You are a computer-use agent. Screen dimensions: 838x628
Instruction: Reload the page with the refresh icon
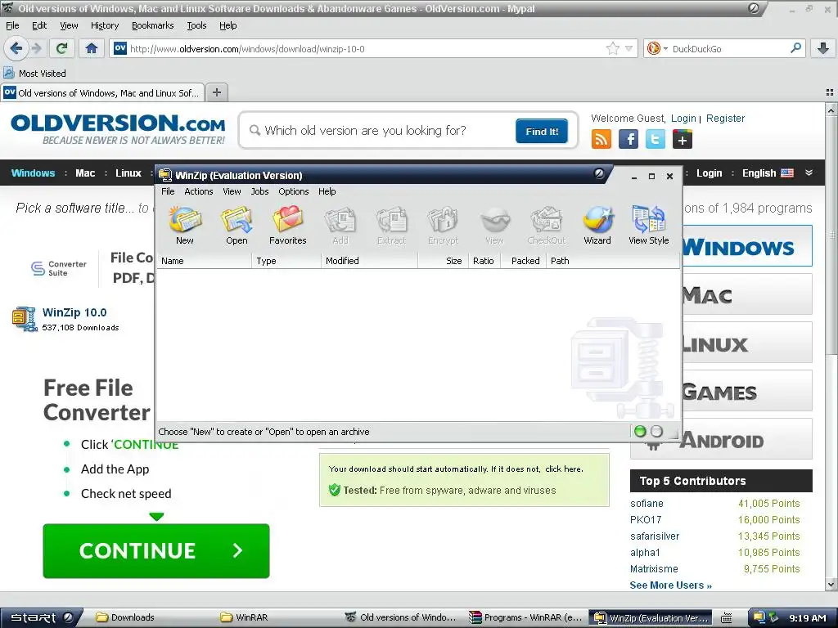click(62, 48)
